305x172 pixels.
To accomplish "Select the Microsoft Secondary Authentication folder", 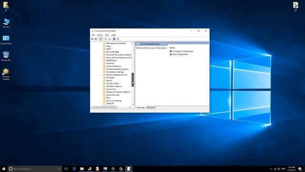I will click(x=117, y=55).
